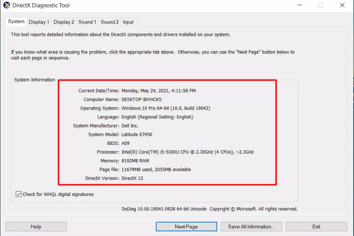Click page file value '11679MB used, 2055MB available'

(156, 169)
